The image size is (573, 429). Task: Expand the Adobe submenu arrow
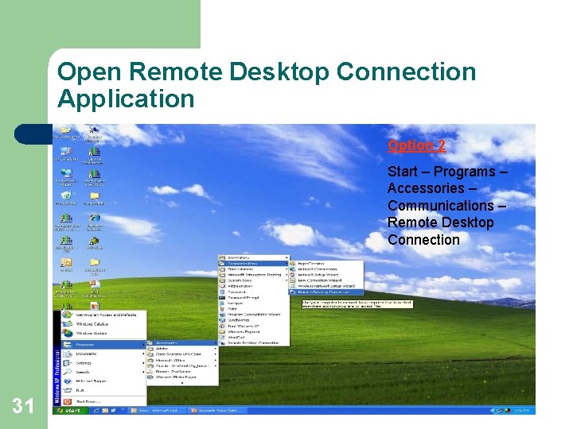point(215,349)
